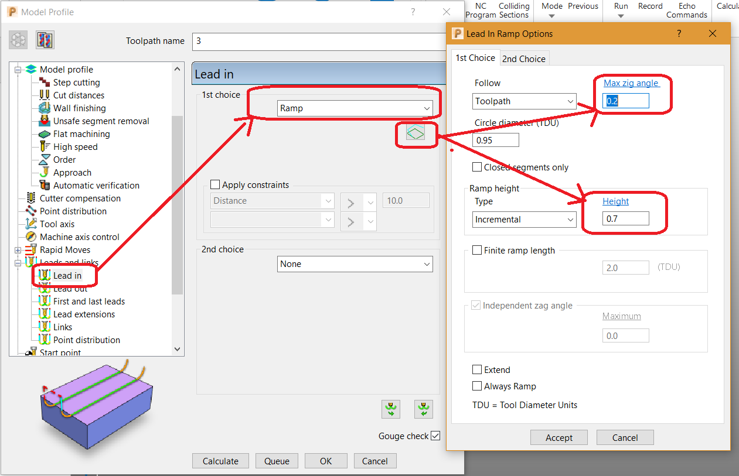Click the copy lead-in to lead-out icon
The width and height of the screenshot is (739, 476).
(x=391, y=409)
